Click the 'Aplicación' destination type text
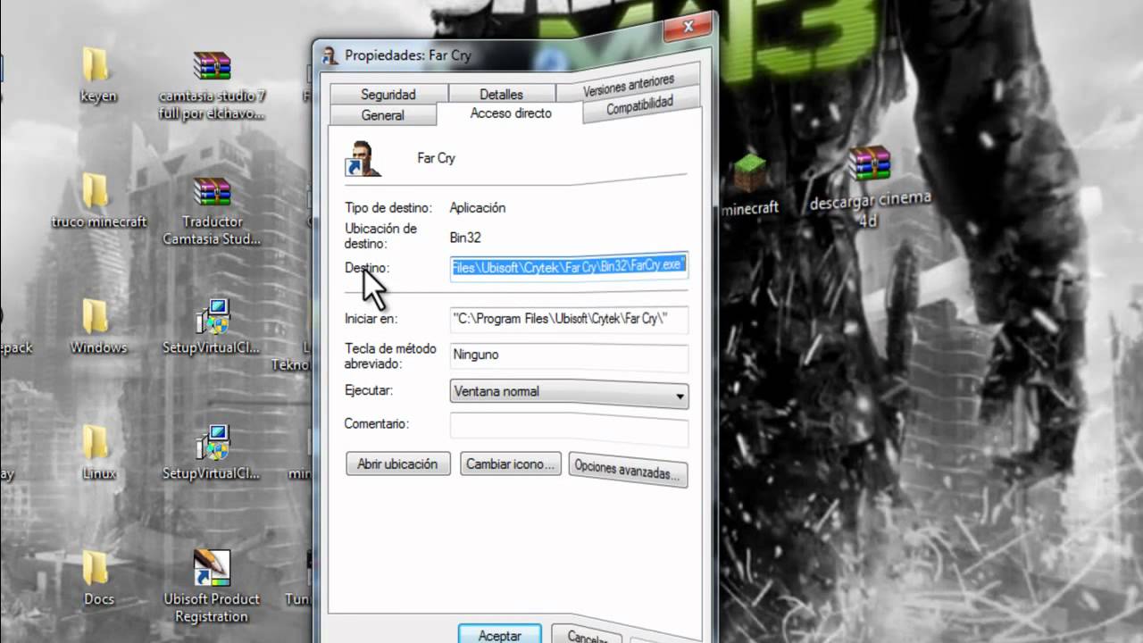Viewport: 1143px width, 643px height. click(478, 207)
